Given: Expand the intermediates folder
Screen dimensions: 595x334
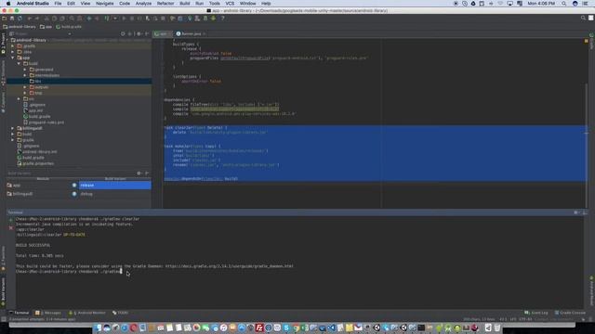Looking at the screenshot, I should [25, 75].
